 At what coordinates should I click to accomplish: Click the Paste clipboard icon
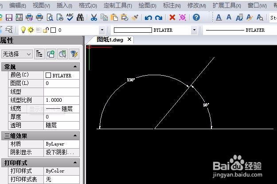(114, 17)
